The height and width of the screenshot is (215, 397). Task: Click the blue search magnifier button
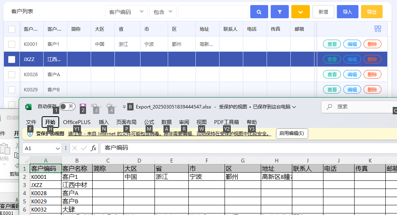(x=259, y=12)
